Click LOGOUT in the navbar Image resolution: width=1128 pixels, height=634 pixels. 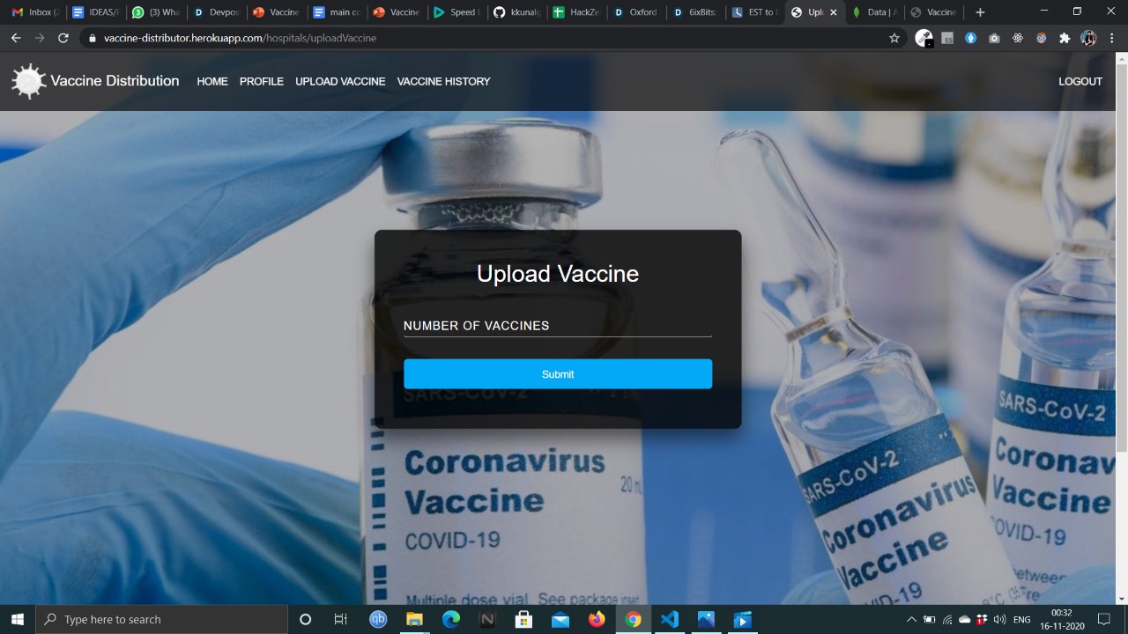tap(1080, 81)
